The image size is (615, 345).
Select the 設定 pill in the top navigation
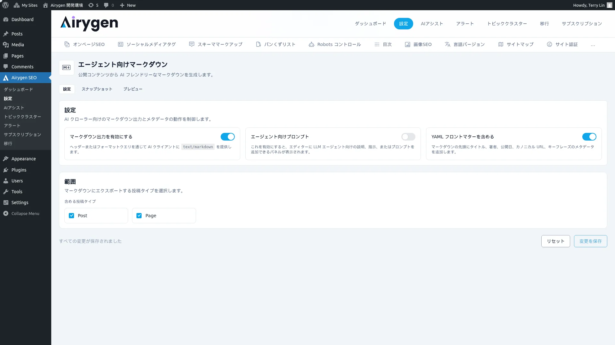[x=404, y=24]
